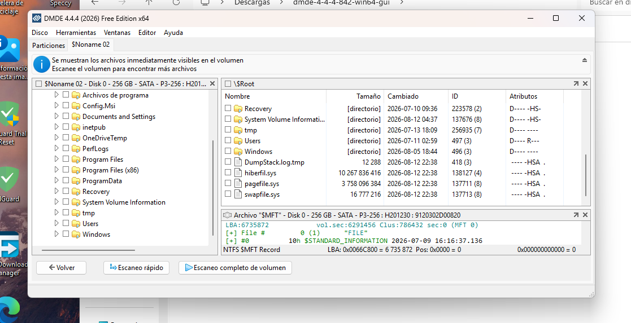The height and width of the screenshot is (323, 631).
Task: Expand the ProgramData tree node
Action: 56,180
